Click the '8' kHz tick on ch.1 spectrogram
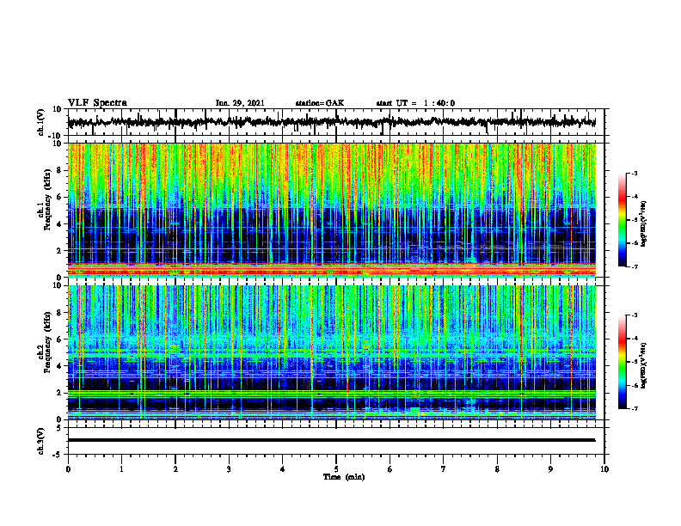This screenshot has width=681, height=526. 60,170
